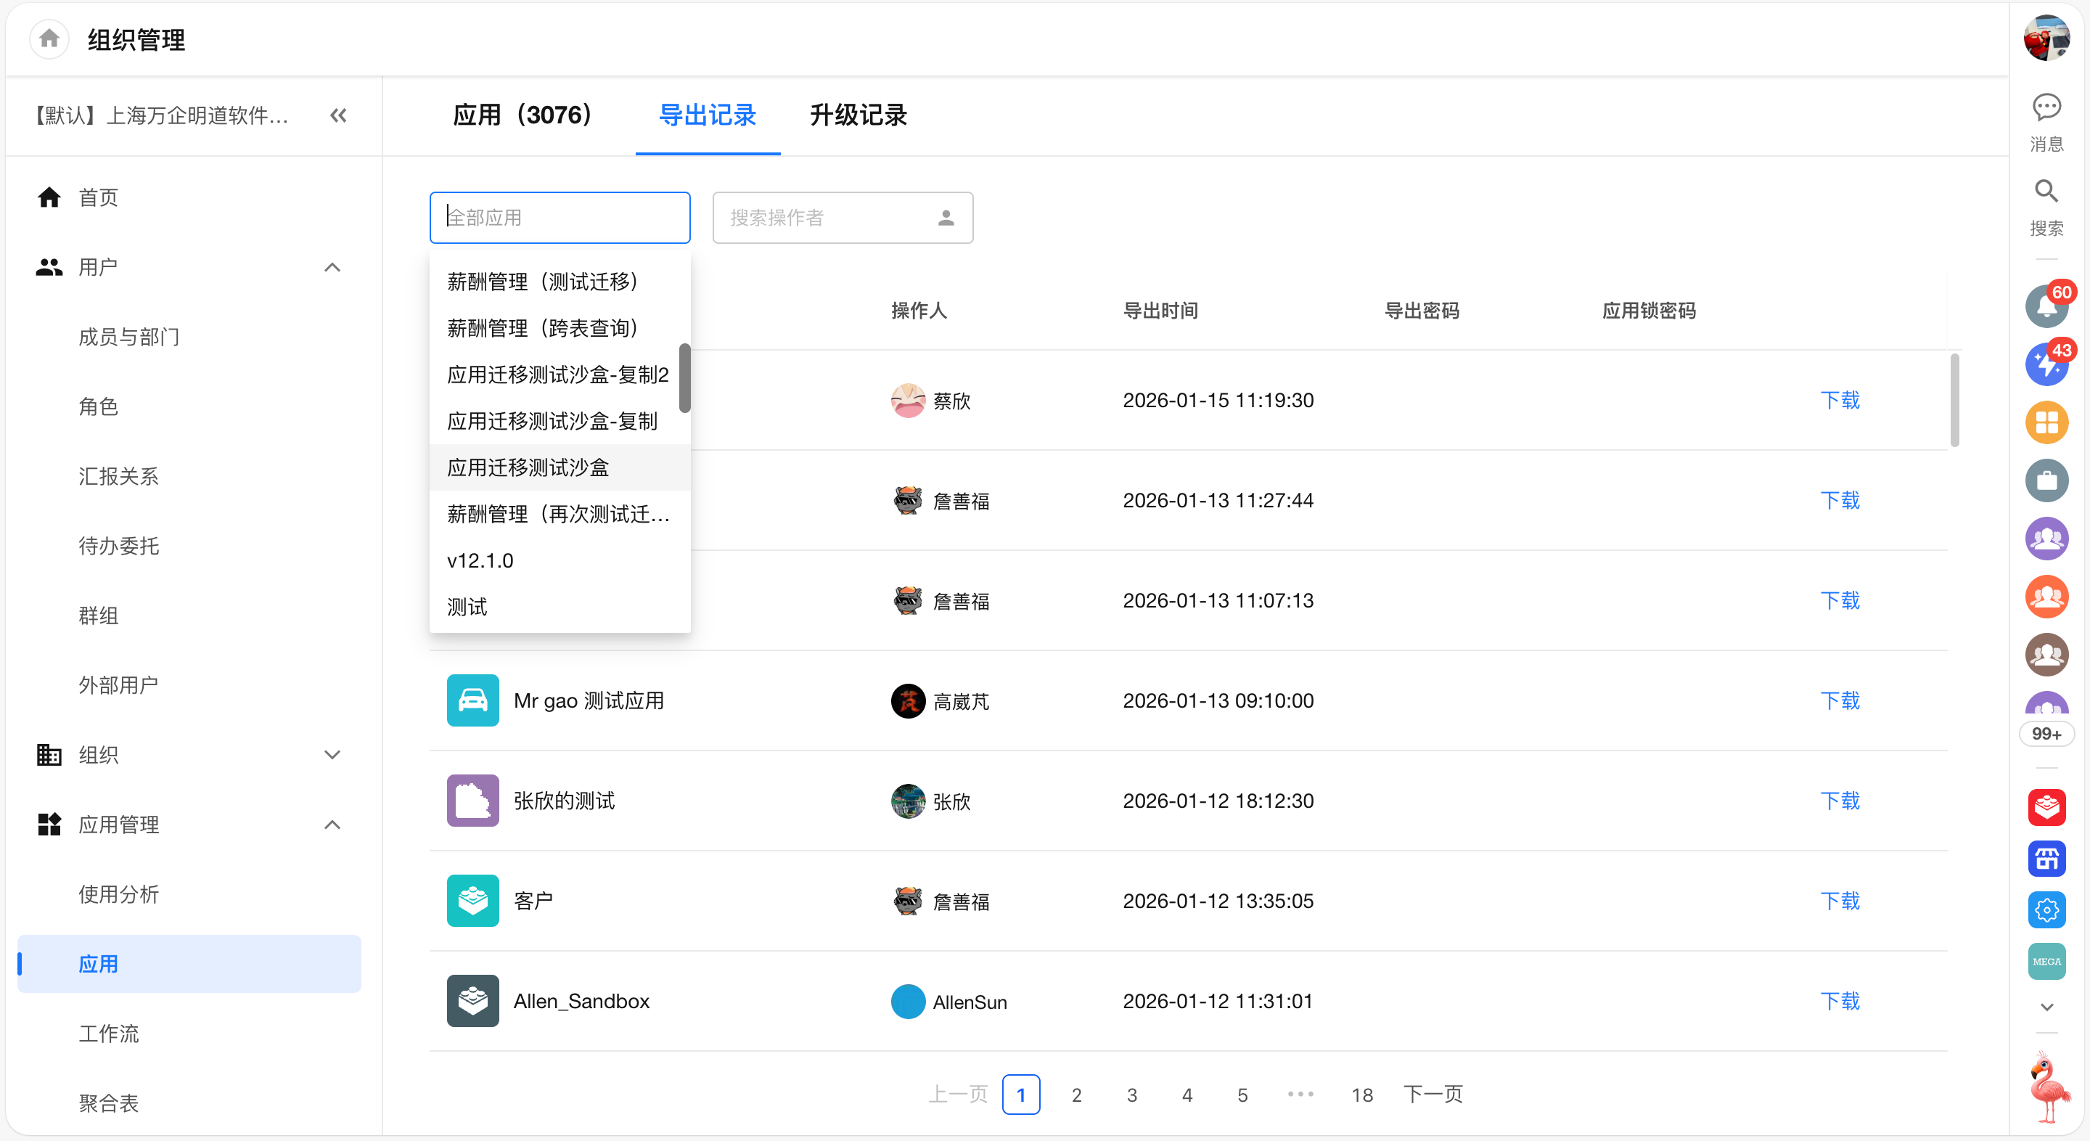Switch to the 升级记录 tab

point(858,115)
